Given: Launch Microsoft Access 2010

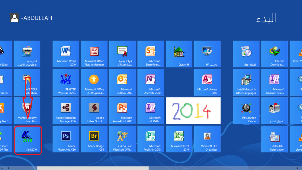Looking at the screenshot, I should (207, 82).
